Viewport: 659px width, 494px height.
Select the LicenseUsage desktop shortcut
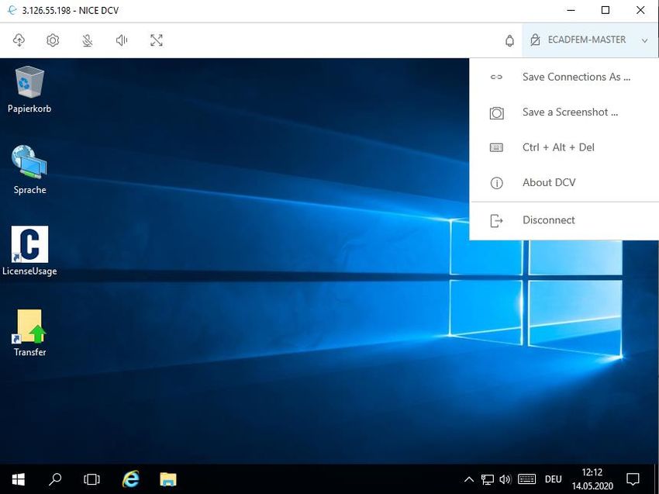[29, 251]
